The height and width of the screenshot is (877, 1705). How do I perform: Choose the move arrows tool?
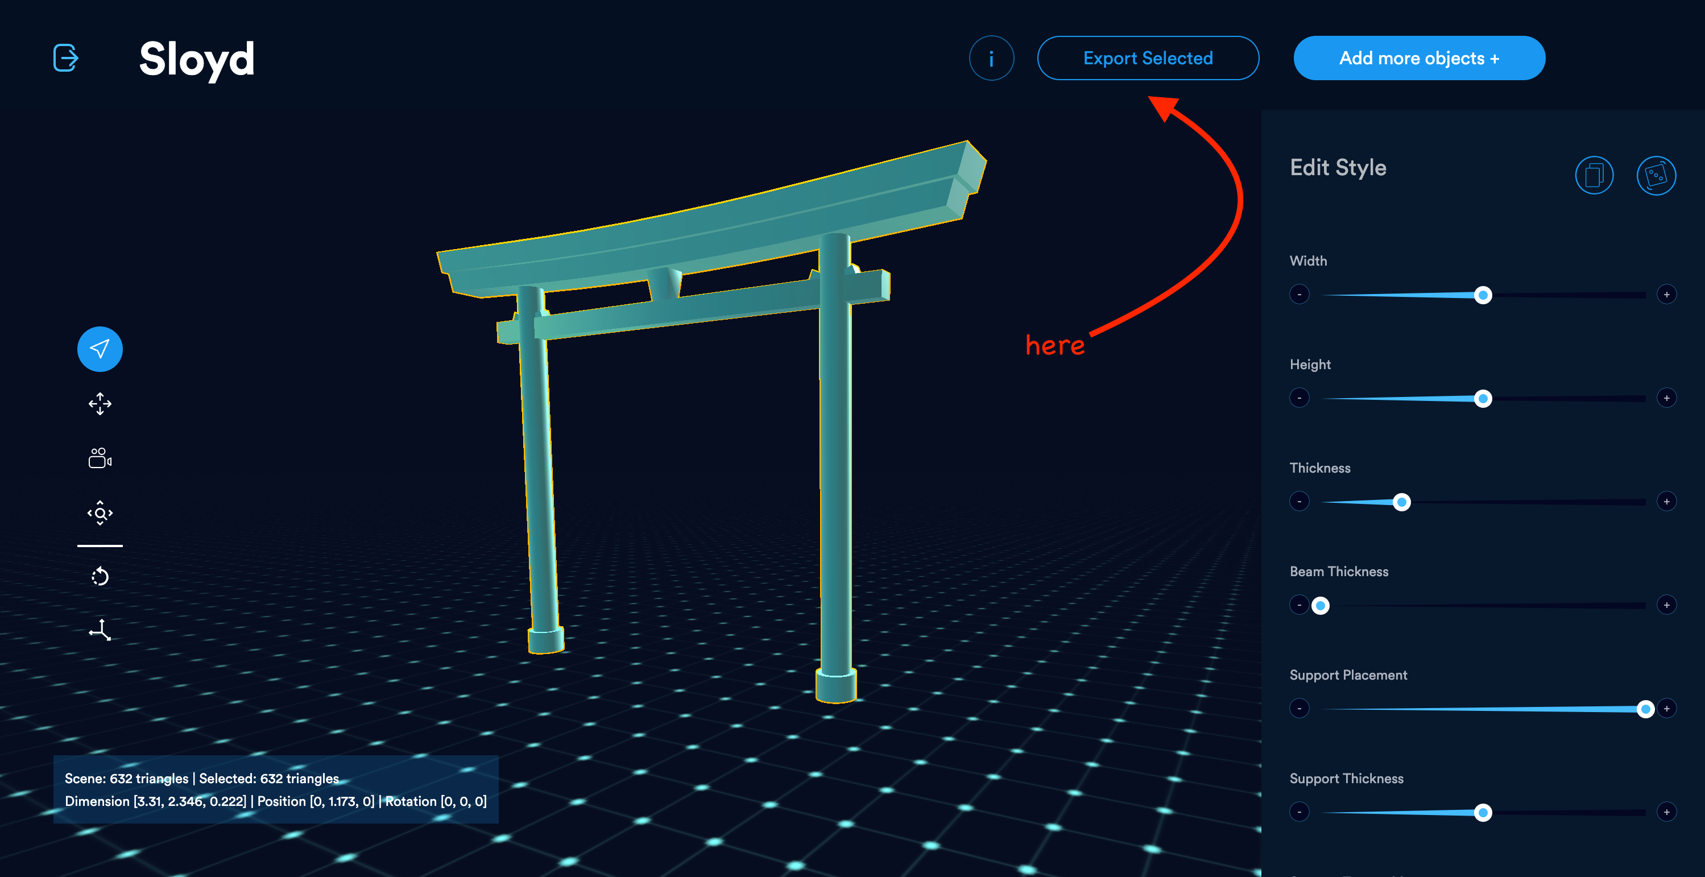pyautogui.click(x=100, y=404)
